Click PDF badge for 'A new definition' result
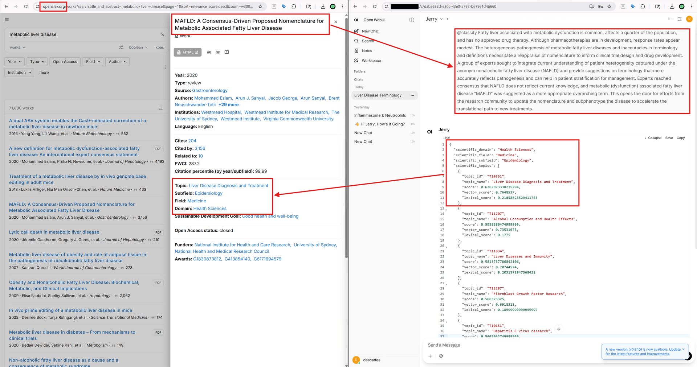Image resolution: width=697 pixels, height=367 pixels. click(158, 149)
